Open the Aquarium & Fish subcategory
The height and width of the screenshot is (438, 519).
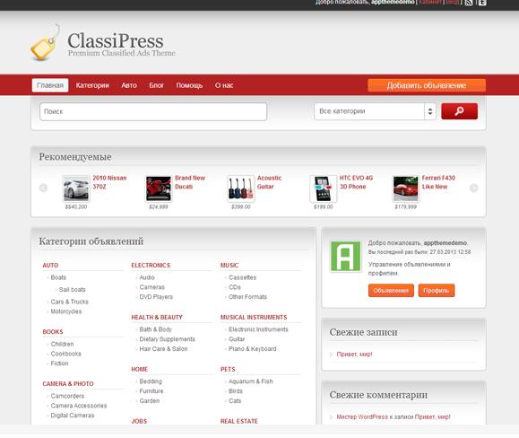(251, 381)
